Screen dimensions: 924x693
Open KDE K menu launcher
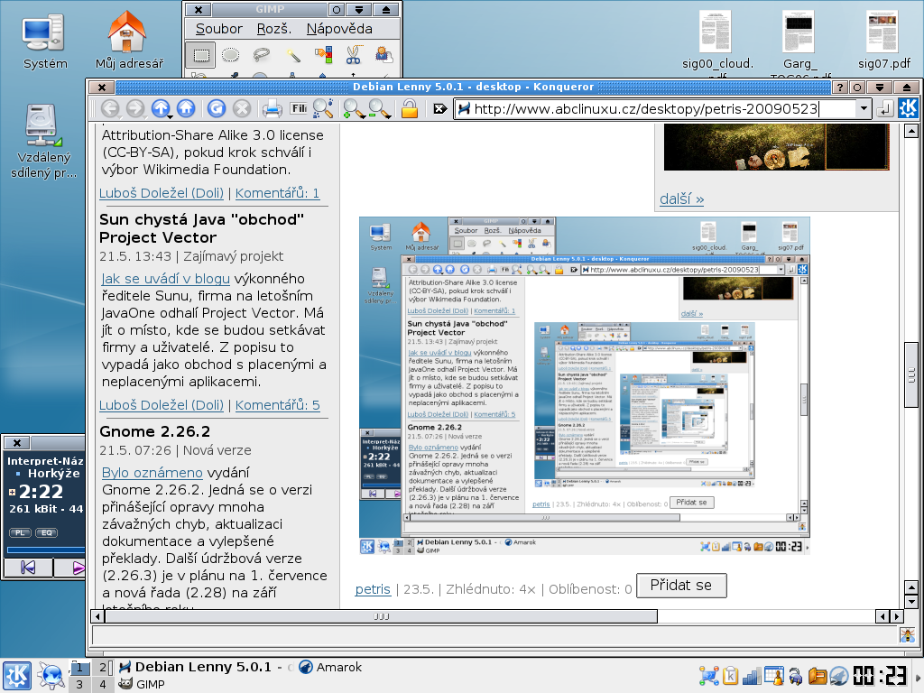coord(16,675)
